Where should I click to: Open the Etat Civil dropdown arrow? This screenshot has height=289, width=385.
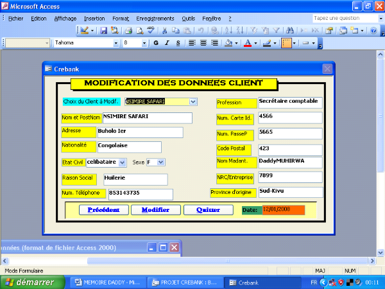(123, 162)
